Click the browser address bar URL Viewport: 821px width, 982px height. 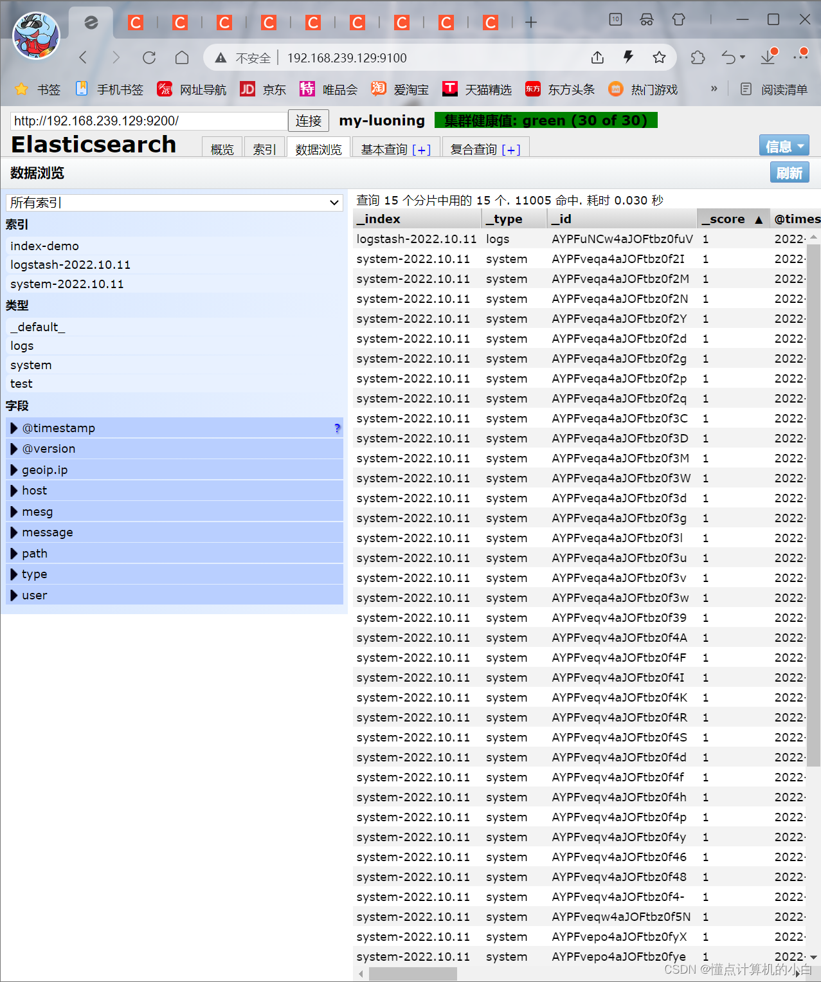coord(347,58)
